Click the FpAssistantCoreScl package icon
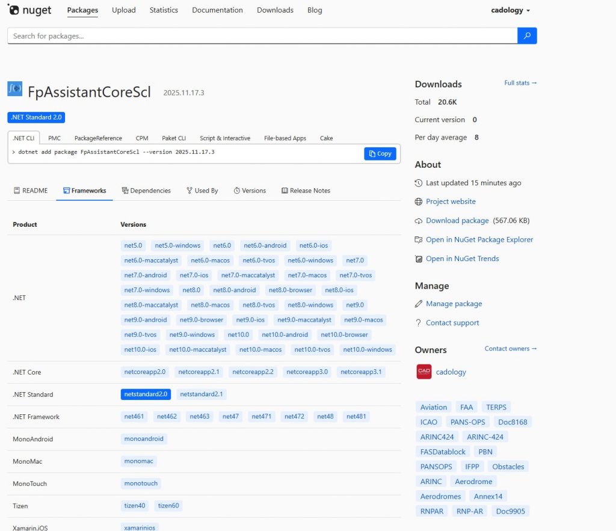Screen dimensions: 616x531 point(15,89)
